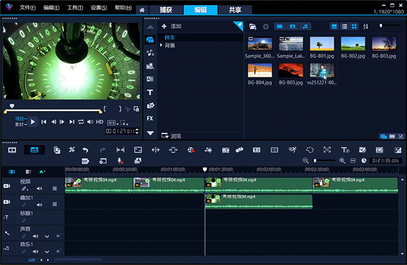
Task: Click the 添加 add folder button
Action: (172, 26)
